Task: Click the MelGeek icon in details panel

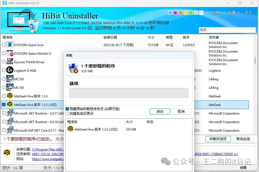Action: pyautogui.click(x=7, y=153)
